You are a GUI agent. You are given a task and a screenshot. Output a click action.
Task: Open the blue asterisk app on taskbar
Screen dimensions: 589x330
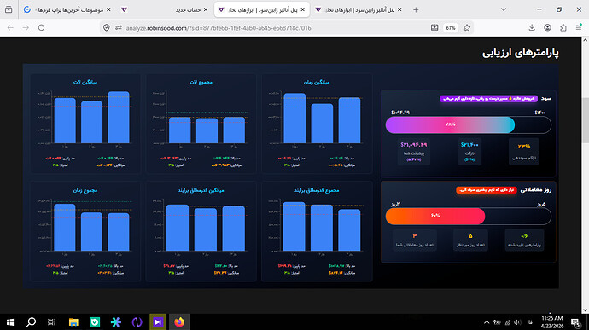[x=116, y=321]
